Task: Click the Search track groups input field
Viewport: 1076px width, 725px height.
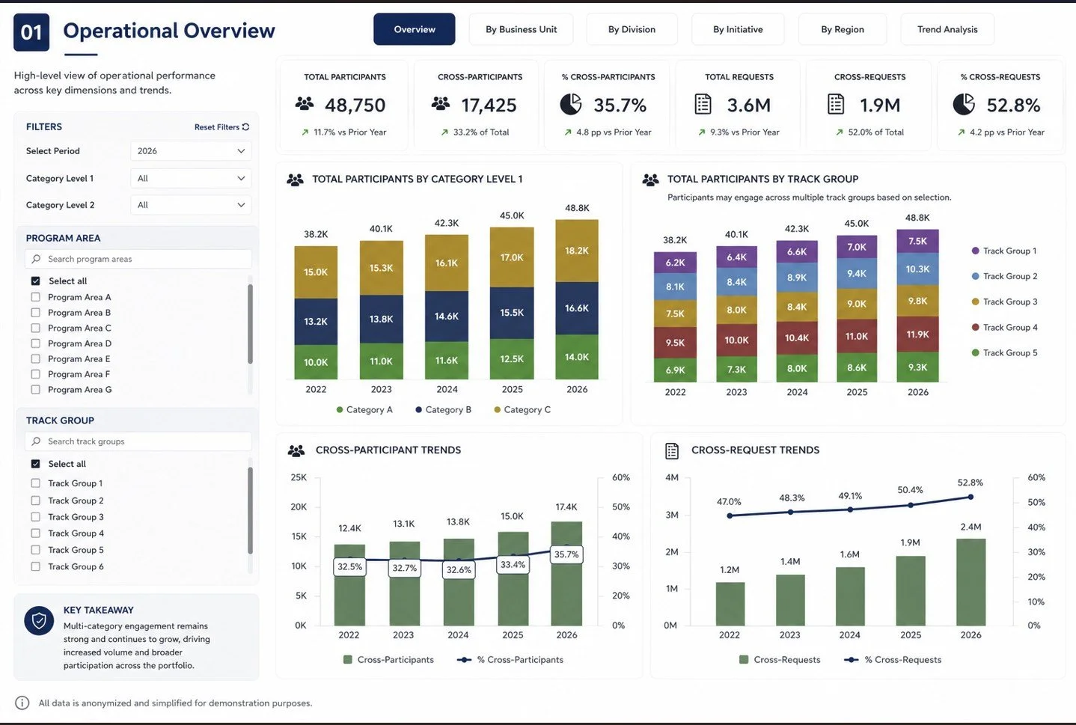Action: [x=138, y=441]
